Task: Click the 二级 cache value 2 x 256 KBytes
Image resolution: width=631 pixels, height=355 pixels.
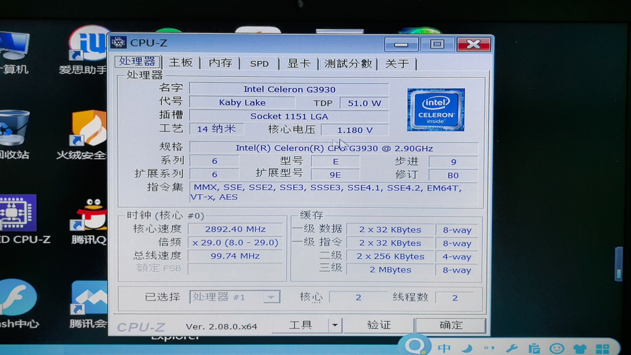Action: pos(391,256)
